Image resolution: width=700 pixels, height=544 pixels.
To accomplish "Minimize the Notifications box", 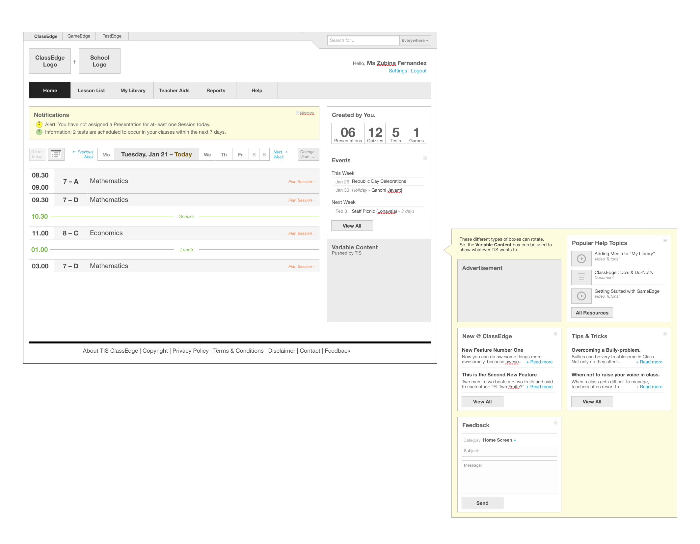I will tap(306, 113).
